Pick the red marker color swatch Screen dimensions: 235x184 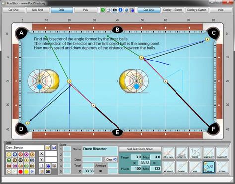(21, 172)
